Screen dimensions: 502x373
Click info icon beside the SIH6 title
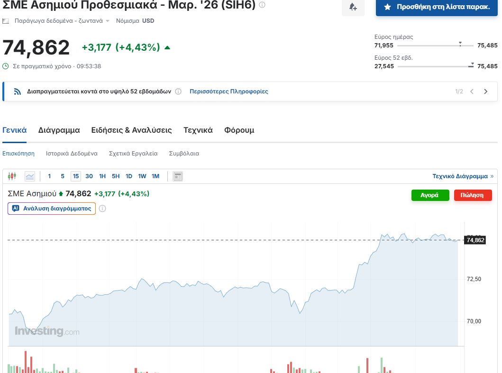coord(262,5)
